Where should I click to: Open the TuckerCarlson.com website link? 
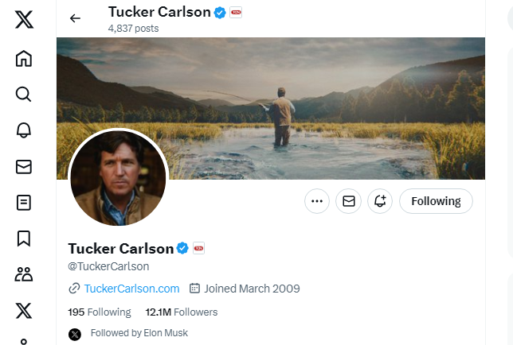131,289
